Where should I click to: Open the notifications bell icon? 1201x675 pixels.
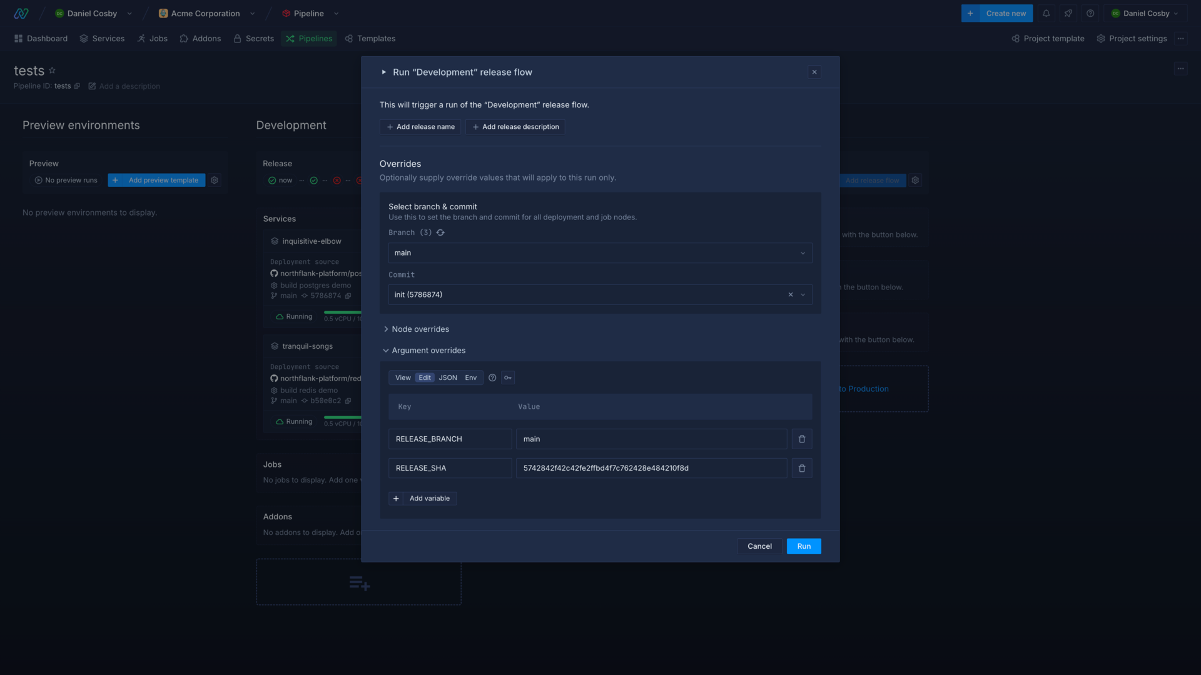[x=1046, y=13]
